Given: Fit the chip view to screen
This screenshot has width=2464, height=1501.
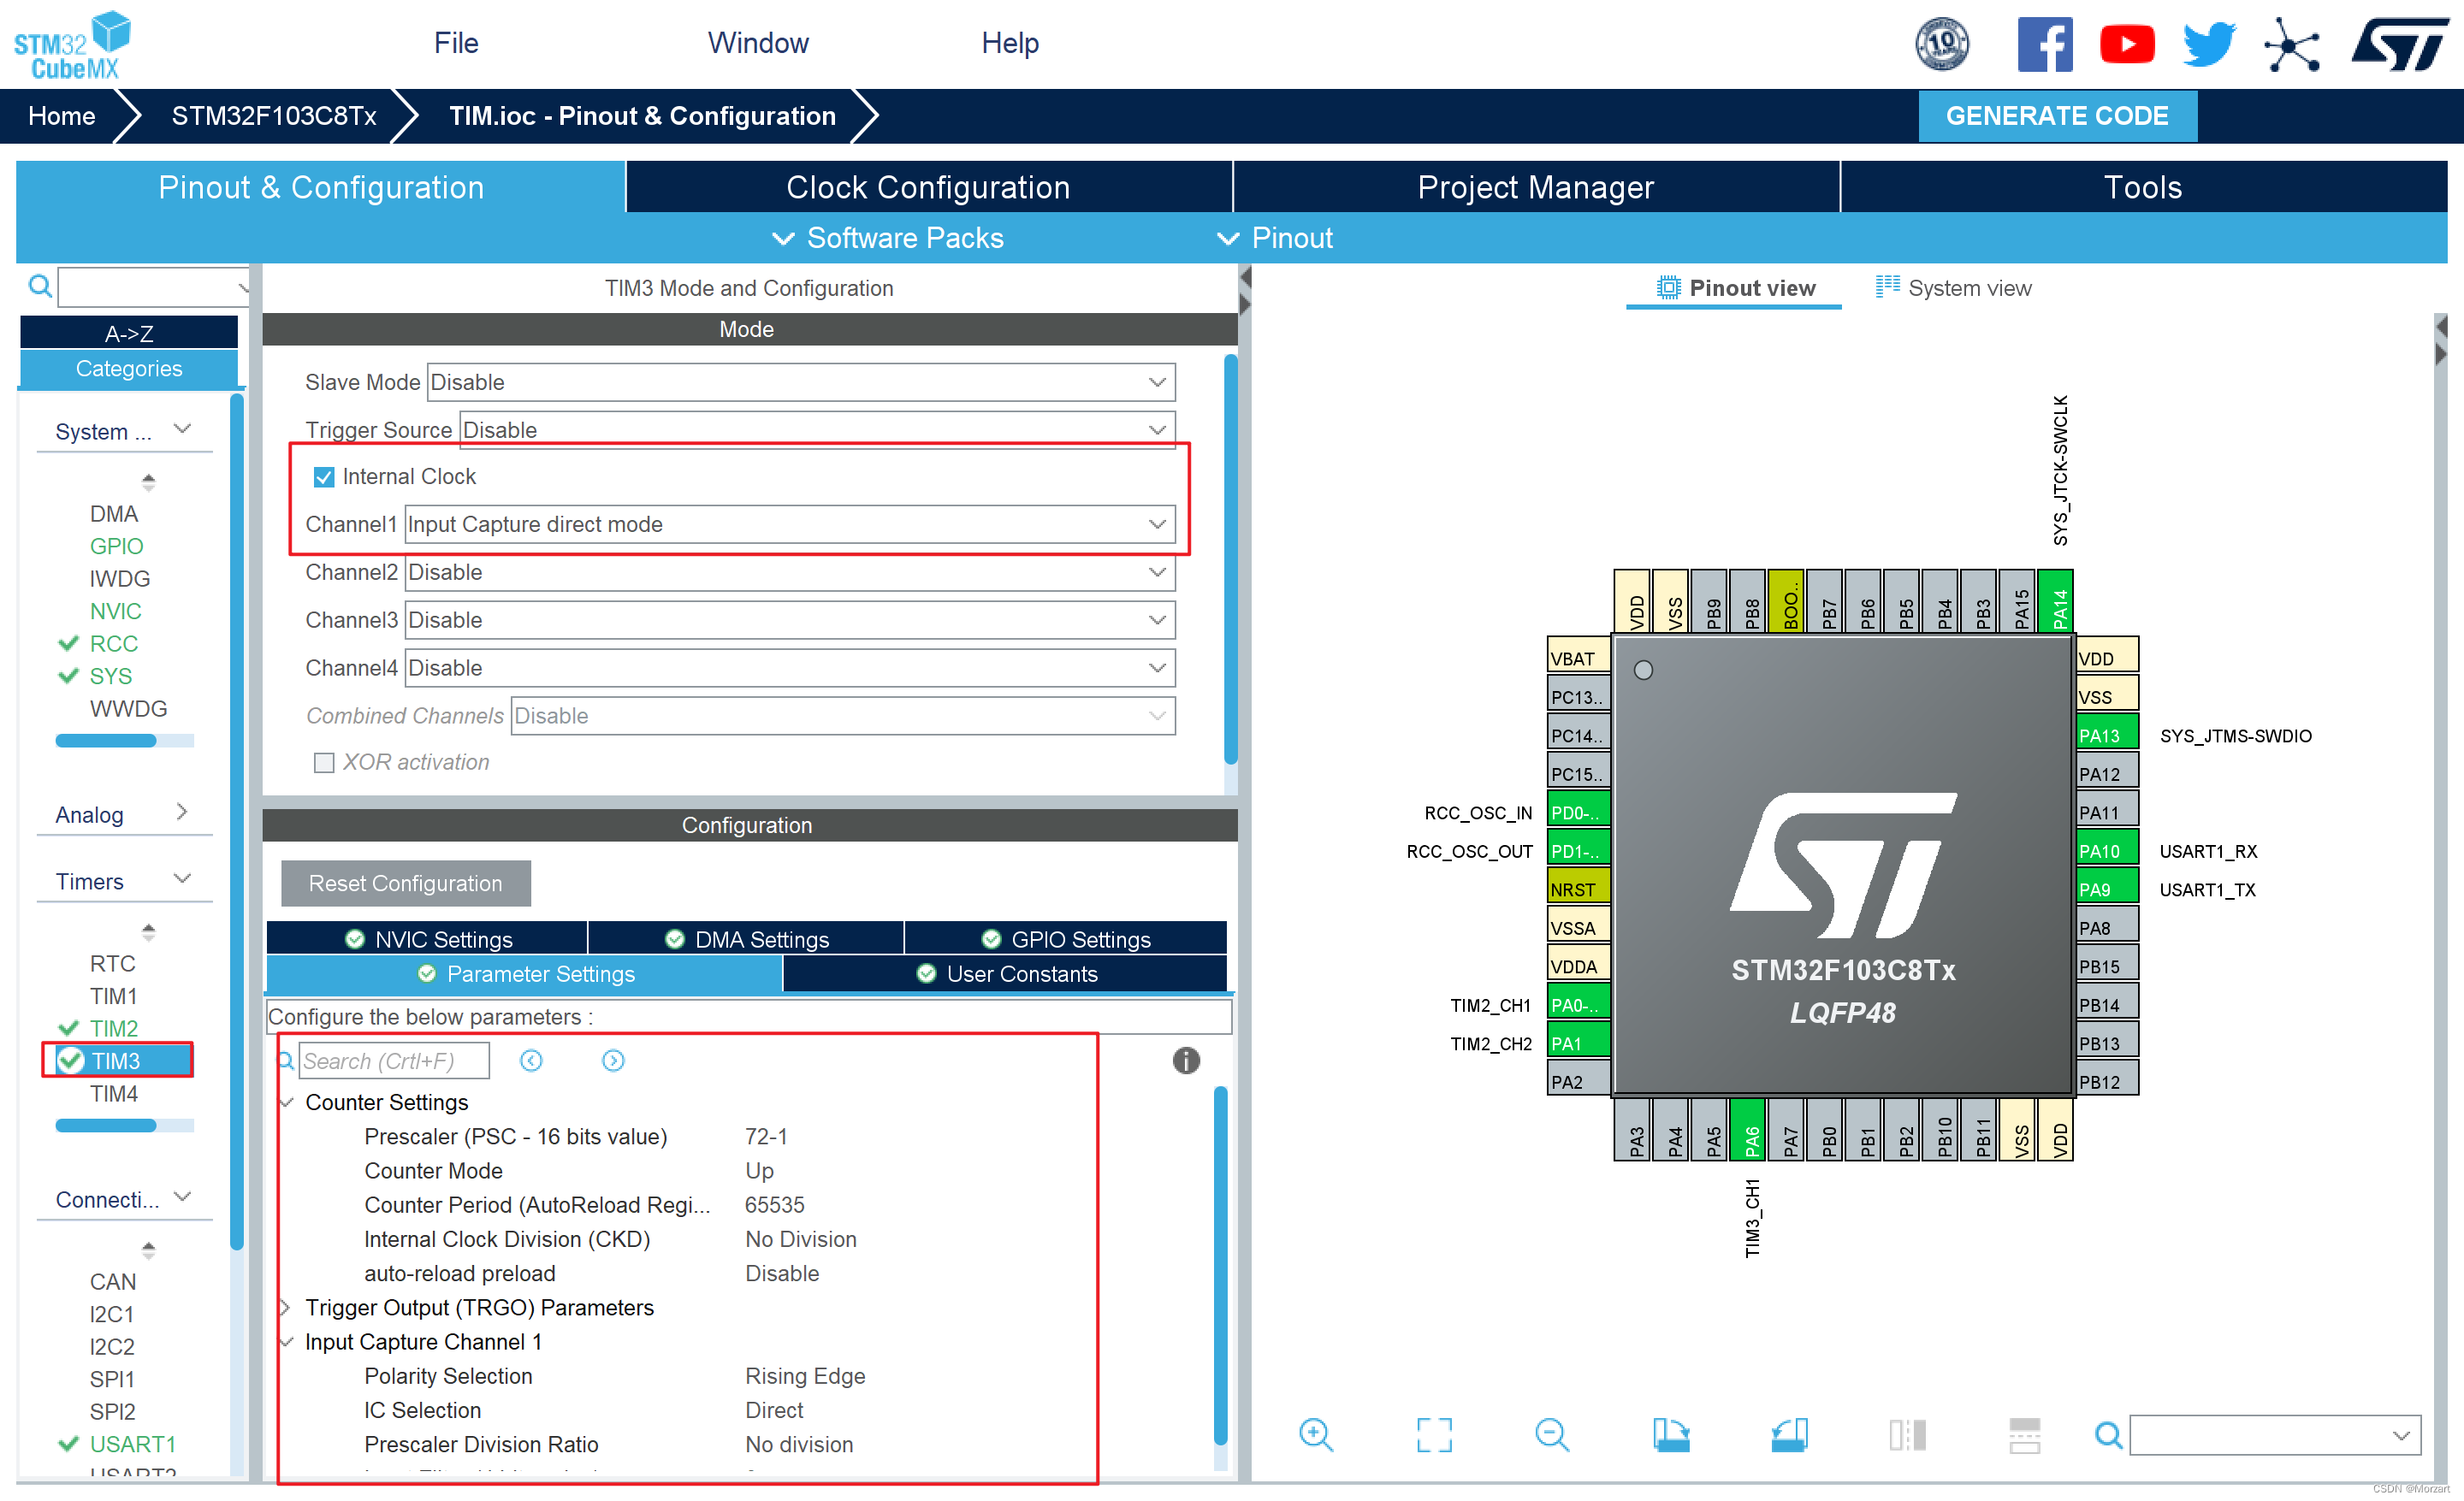Looking at the screenshot, I should (x=1434, y=1436).
